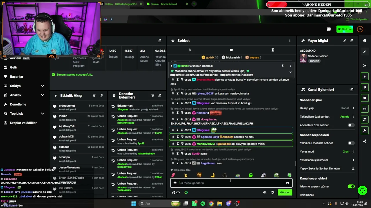Unpin the BotRix pinned message
Screen dimensions: 371x208
pyautogui.click(x=283, y=66)
